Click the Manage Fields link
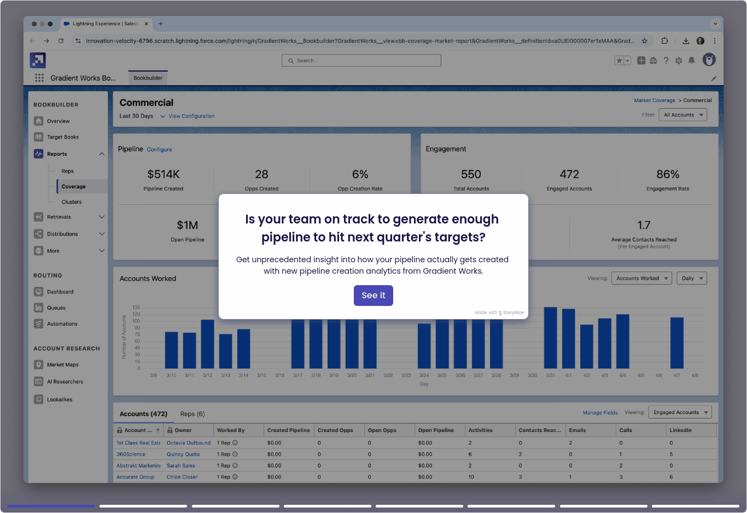Viewport: 747px width, 513px height. pyautogui.click(x=600, y=413)
